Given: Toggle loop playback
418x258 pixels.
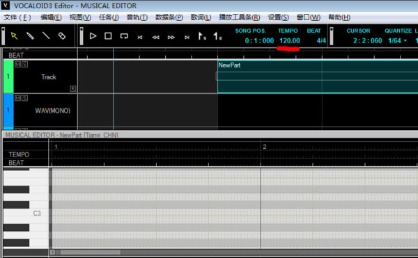Looking at the screenshot, I should 124,36.
